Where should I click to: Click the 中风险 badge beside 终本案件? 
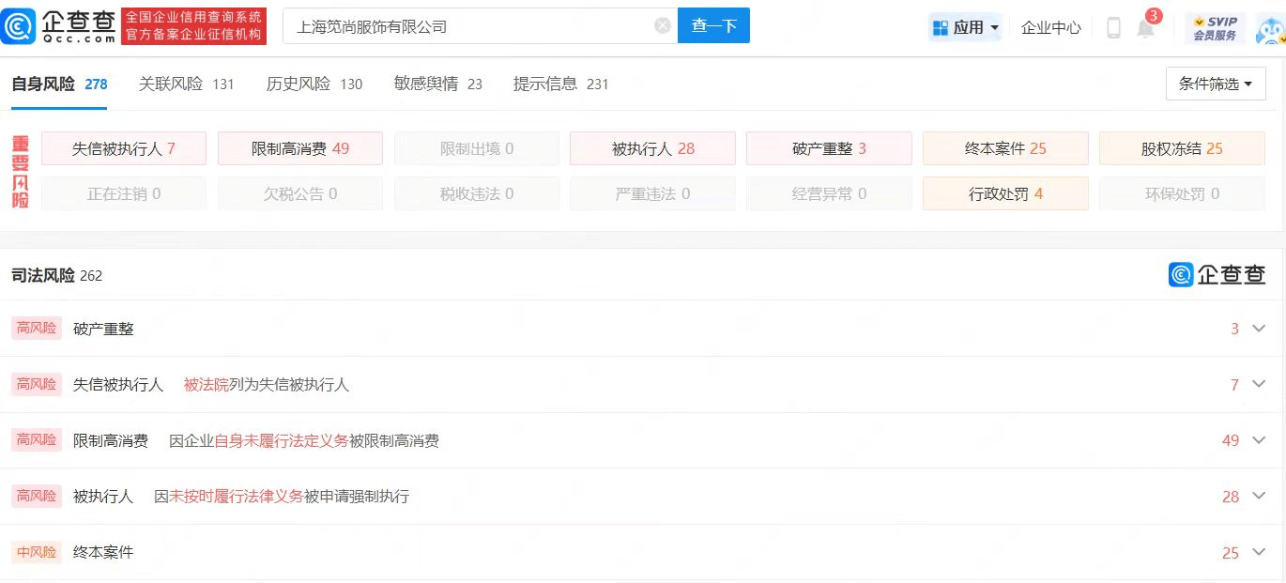click(37, 552)
